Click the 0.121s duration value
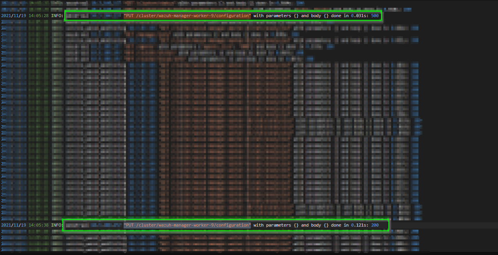498x255 pixels. (358, 225)
